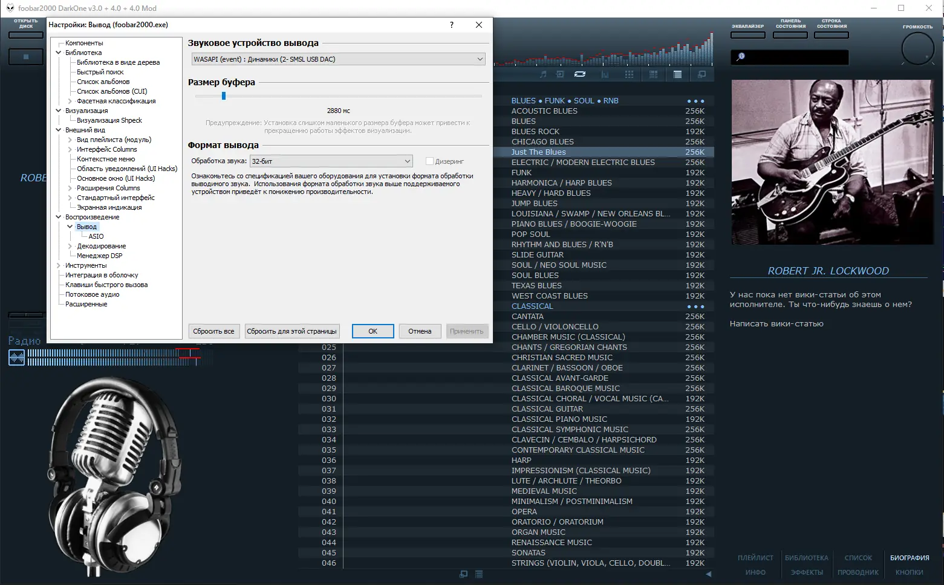Viewport: 944px width, 585px height.
Task: Click the repeat playback icon in toolbar
Action: (x=580, y=74)
